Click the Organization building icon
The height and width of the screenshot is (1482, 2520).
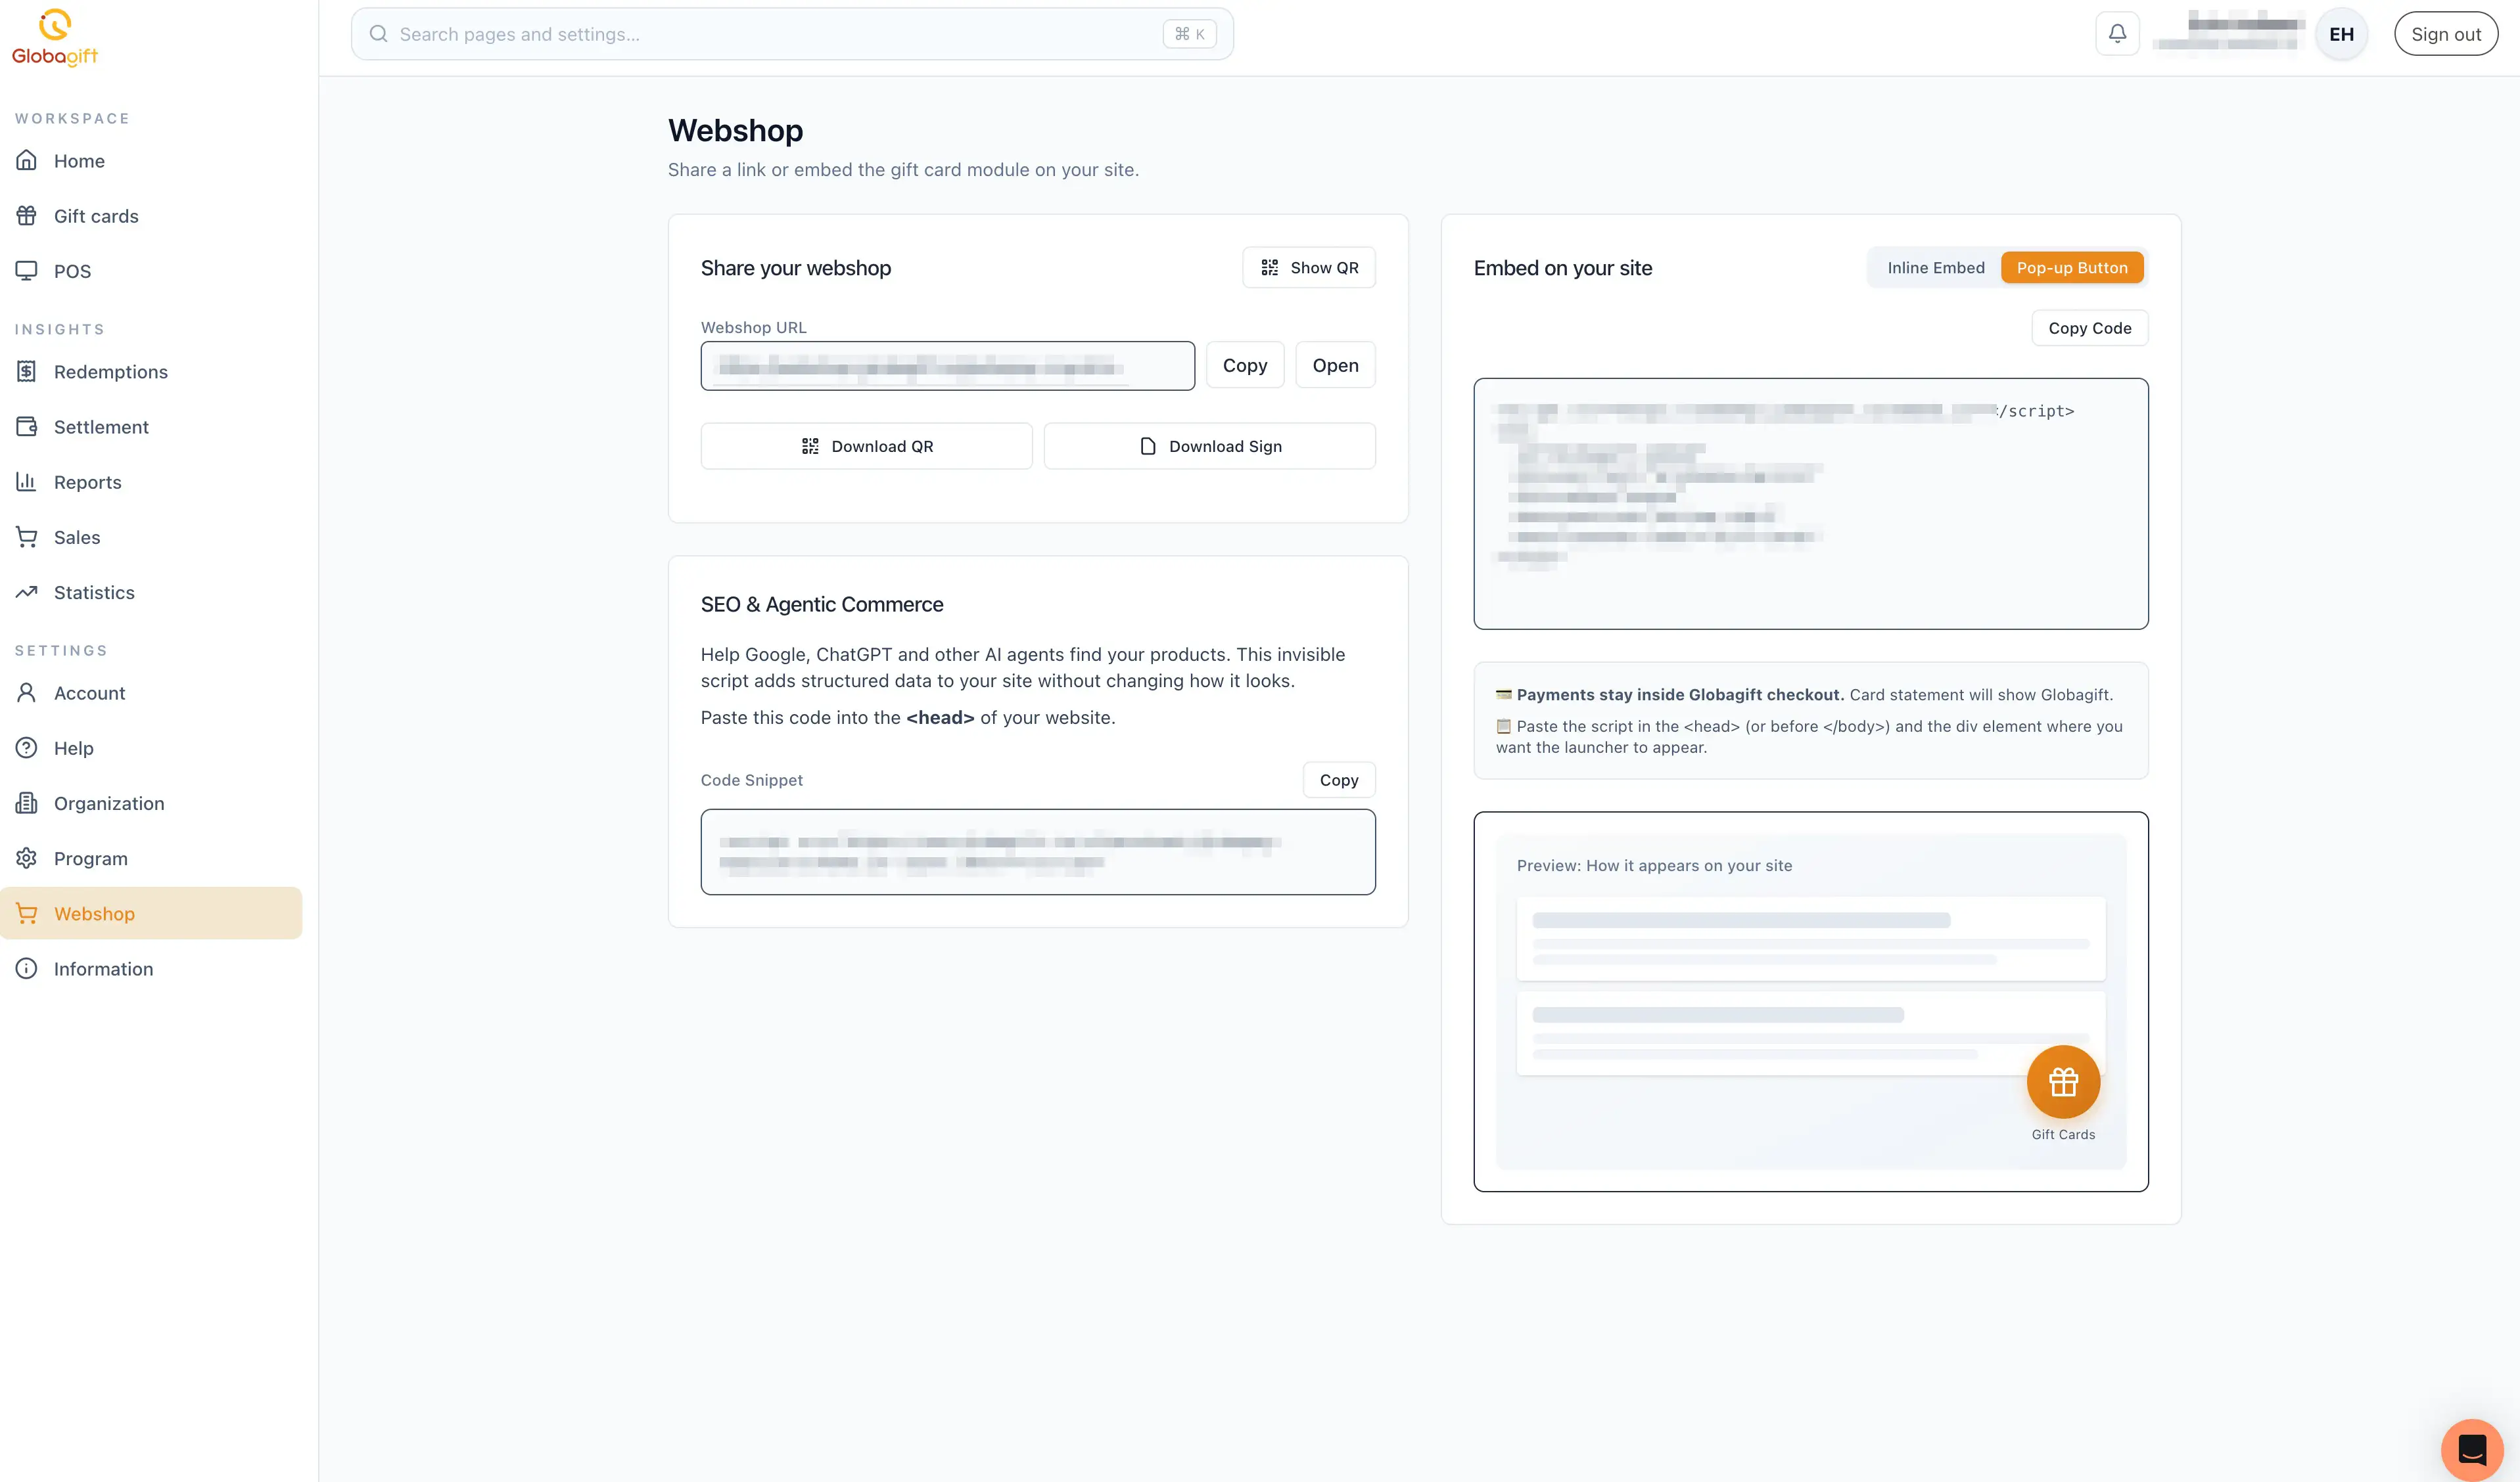[27, 803]
